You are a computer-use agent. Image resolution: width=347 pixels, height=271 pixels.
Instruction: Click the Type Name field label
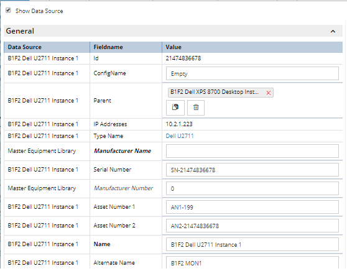(x=108, y=136)
